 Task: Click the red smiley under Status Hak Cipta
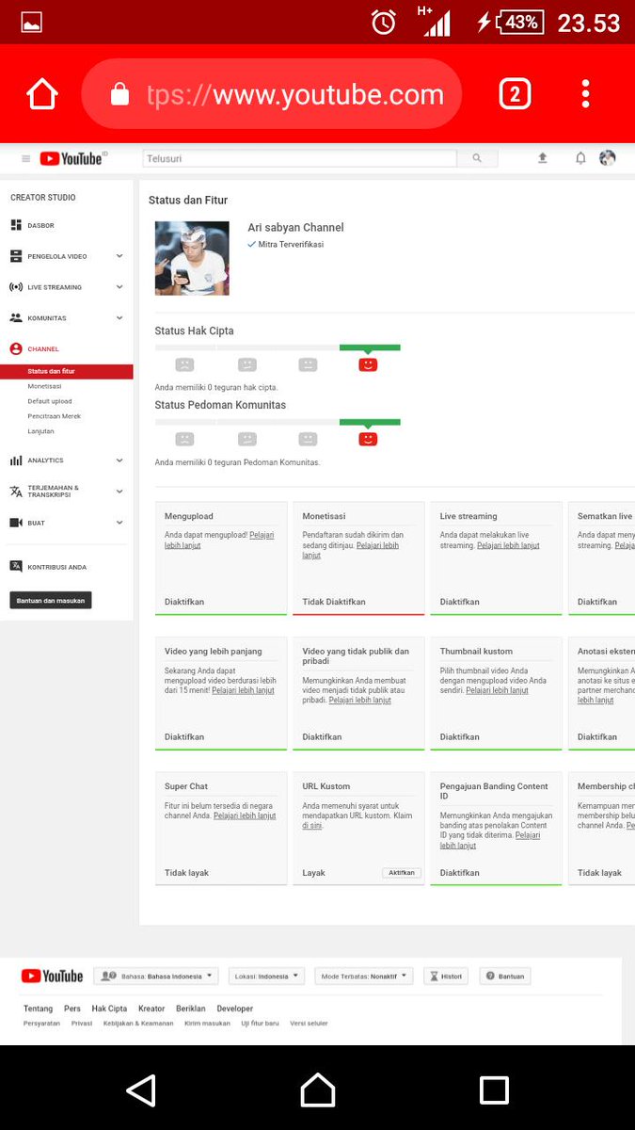368,364
